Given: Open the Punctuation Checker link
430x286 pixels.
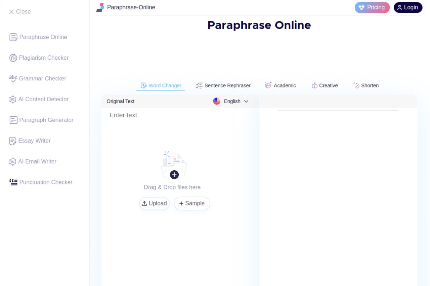Looking at the screenshot, I should click(46, 182).
